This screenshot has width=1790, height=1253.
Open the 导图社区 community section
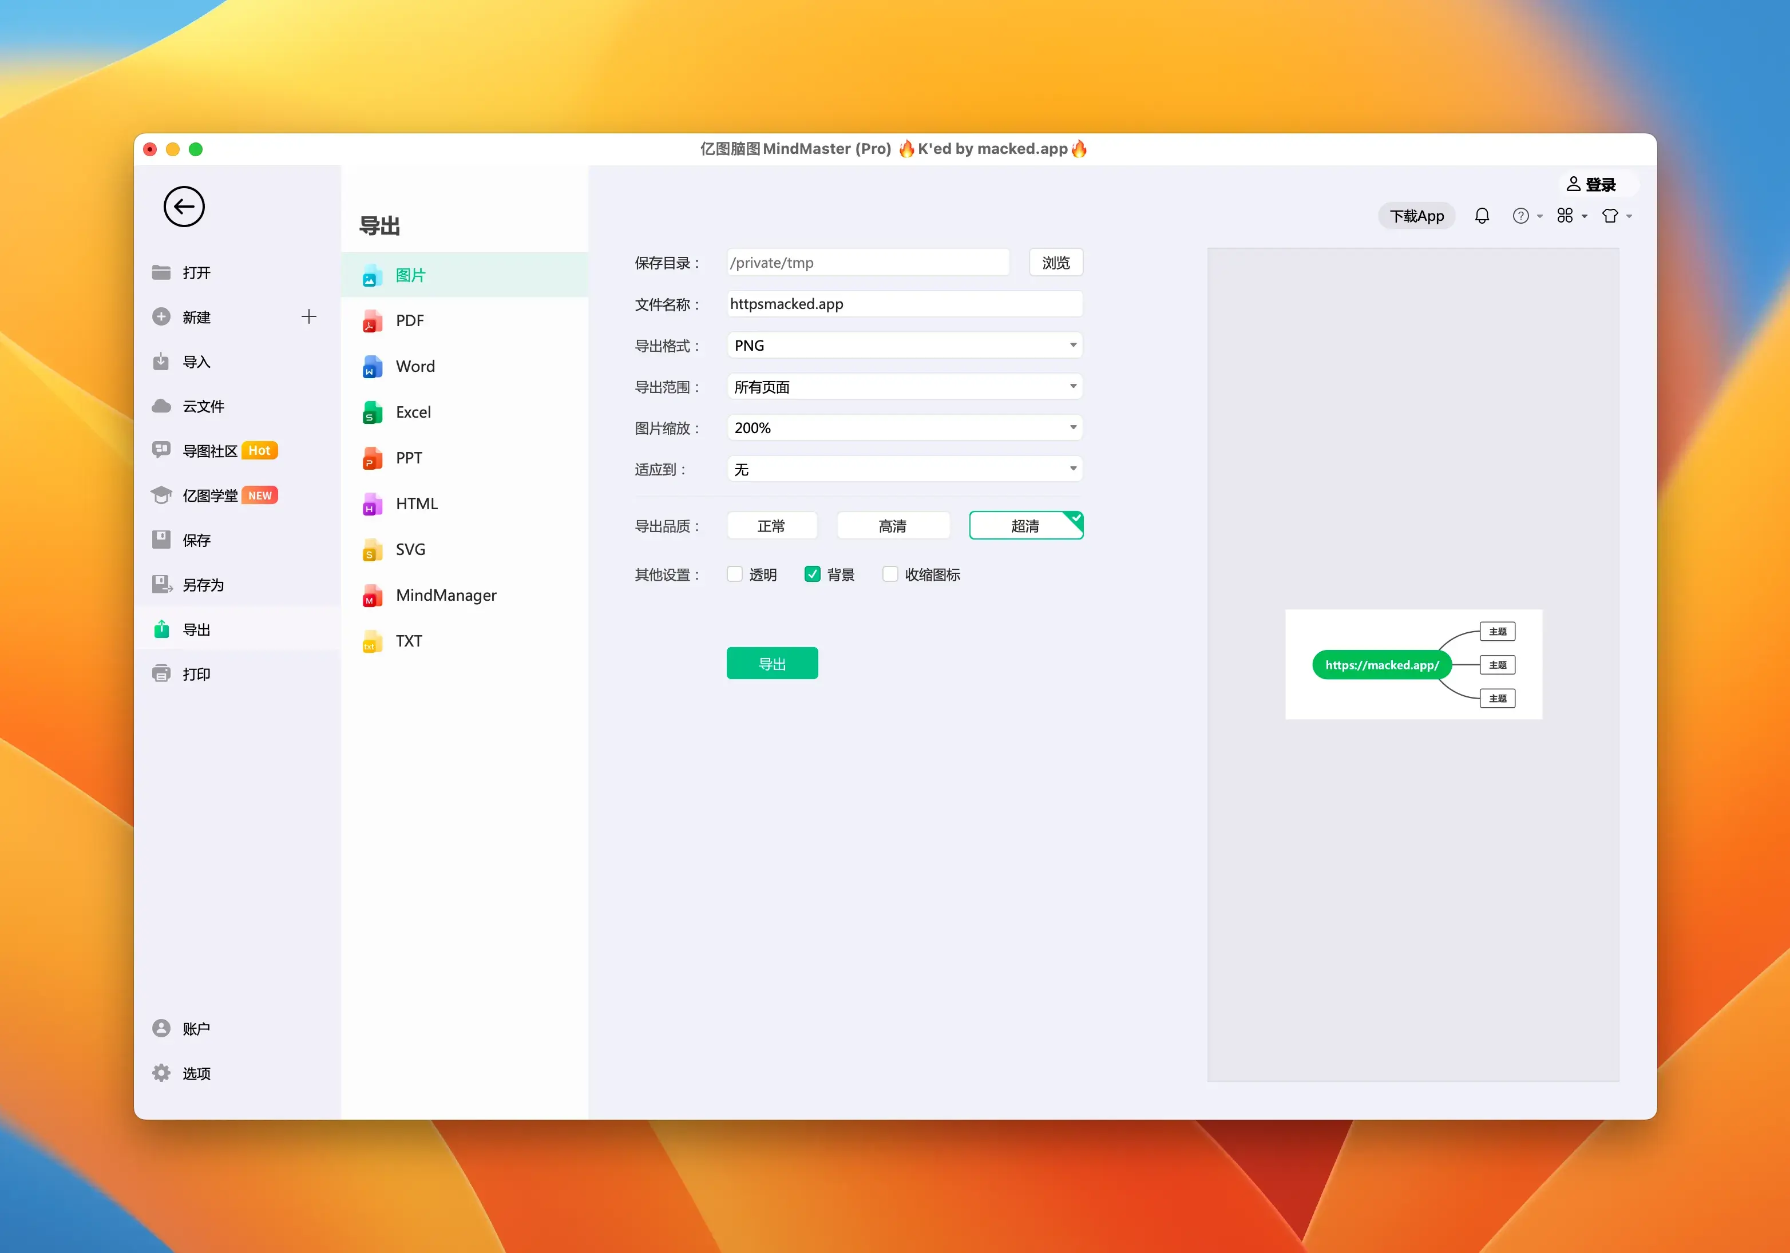(211, 449)
